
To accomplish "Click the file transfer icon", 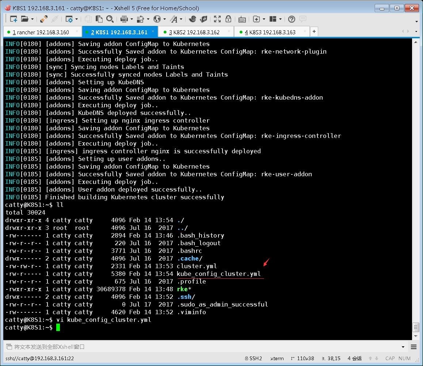I will click(x=140, y=19).
